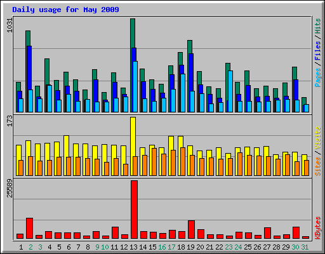The image size is (325, 254).
Task: Click day 17 on the x-axis
Action: 171,247
